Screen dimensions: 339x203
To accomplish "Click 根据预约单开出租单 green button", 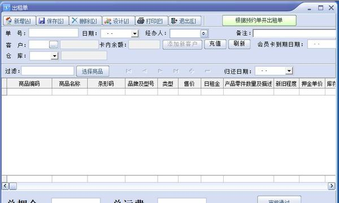I will 259,20.
